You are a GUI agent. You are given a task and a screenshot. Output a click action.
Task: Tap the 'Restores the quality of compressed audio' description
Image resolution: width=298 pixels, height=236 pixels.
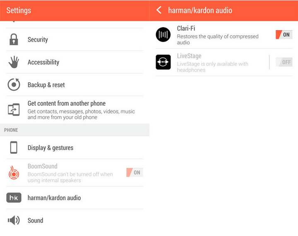218,39
